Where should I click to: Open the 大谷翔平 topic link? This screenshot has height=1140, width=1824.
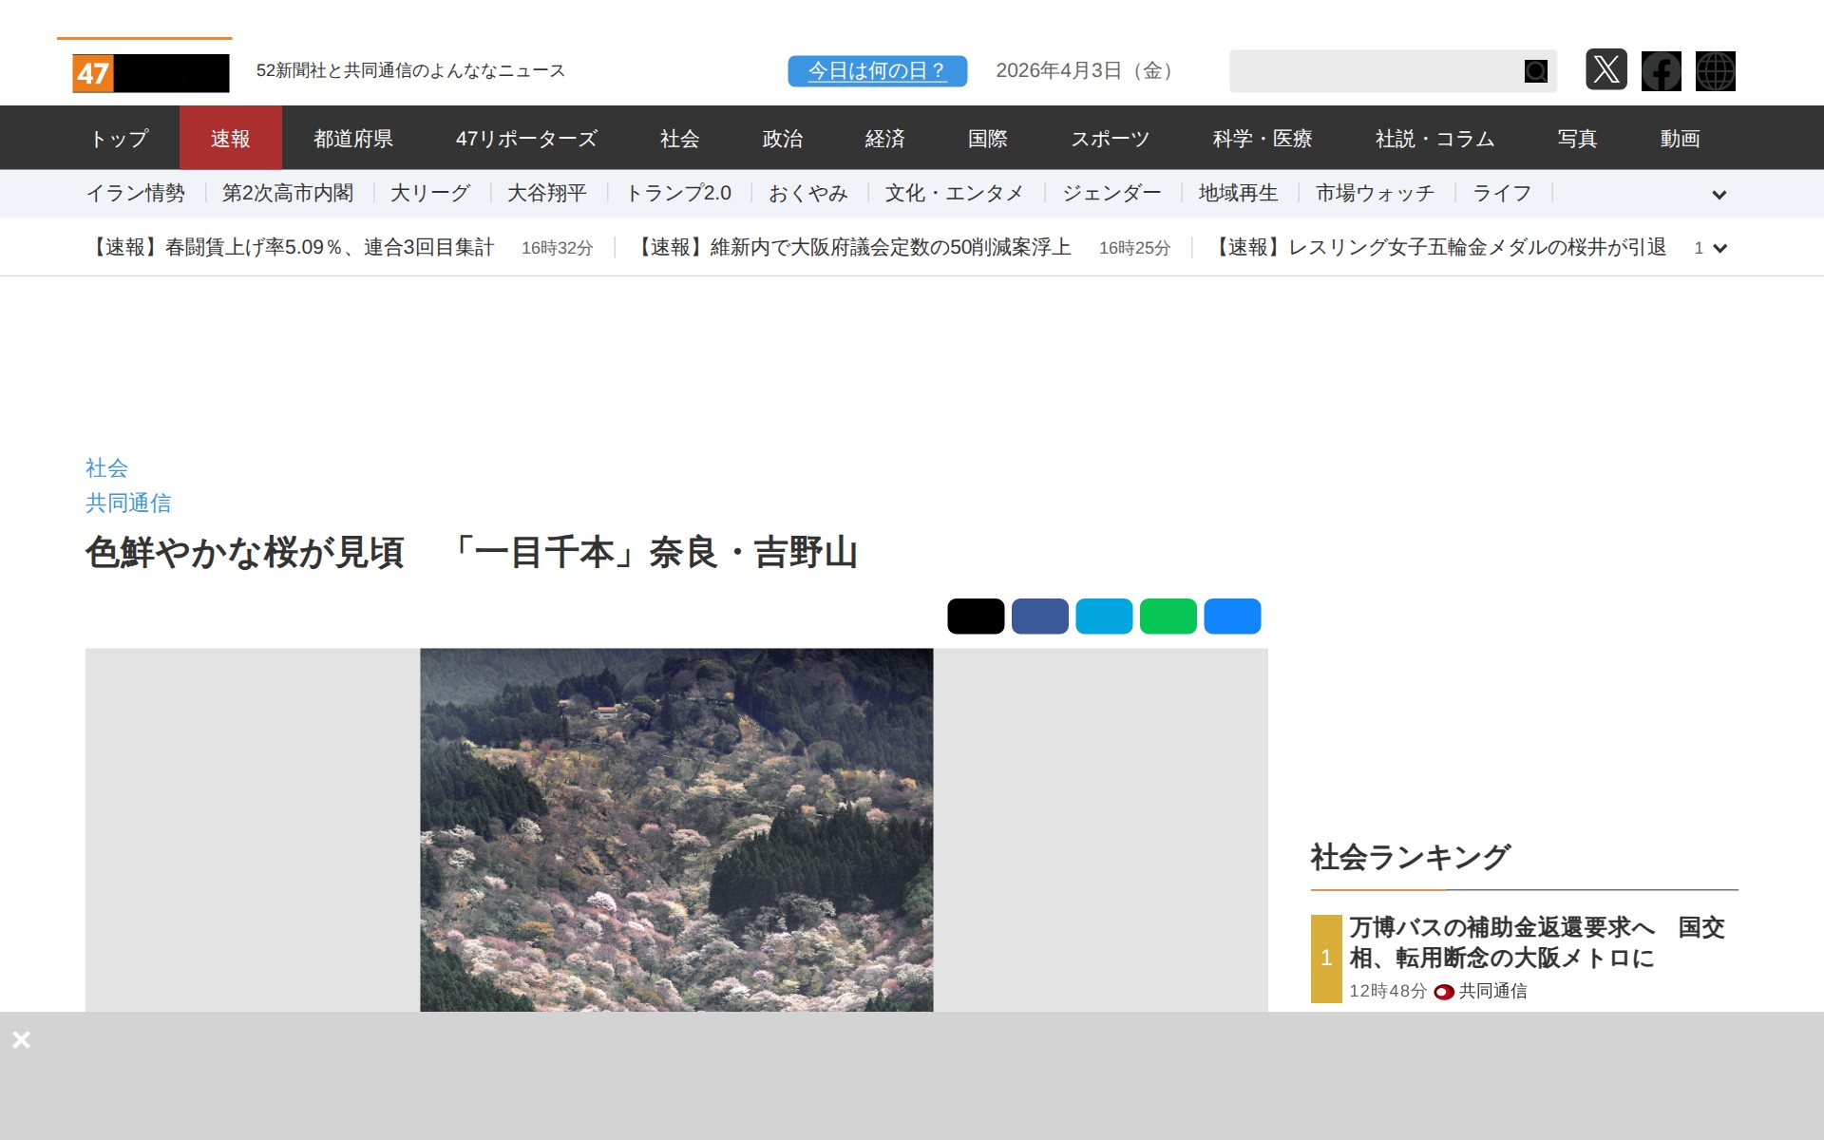(546, 194)
